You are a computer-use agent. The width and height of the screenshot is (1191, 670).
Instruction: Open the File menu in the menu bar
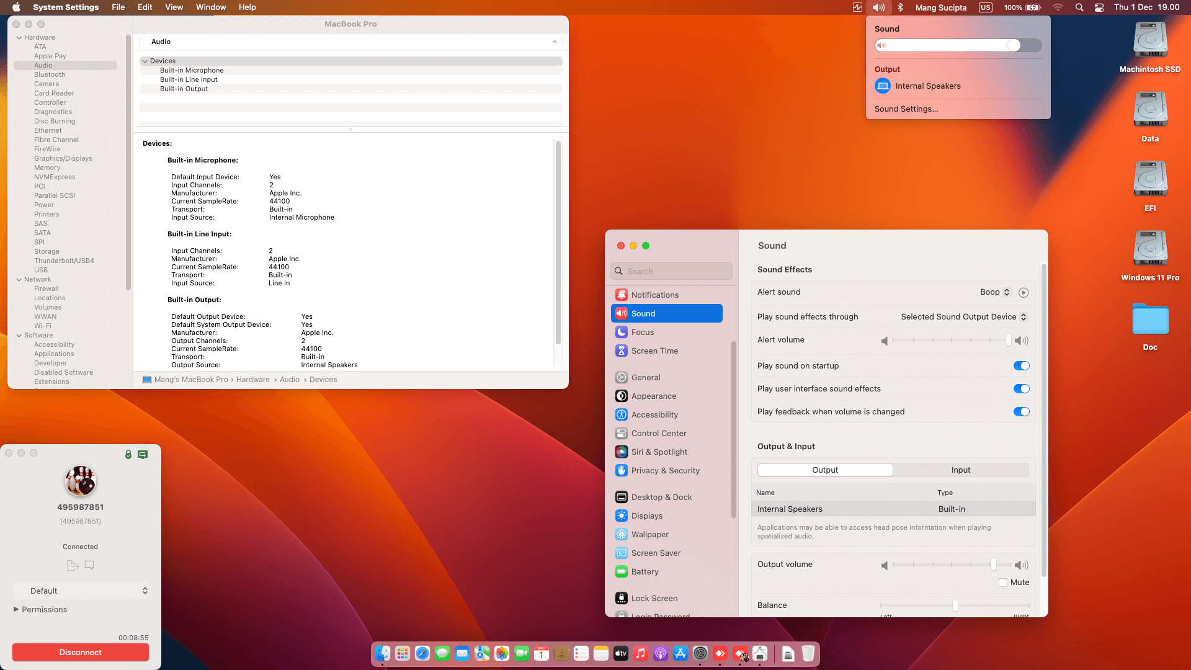pos(118,7)
